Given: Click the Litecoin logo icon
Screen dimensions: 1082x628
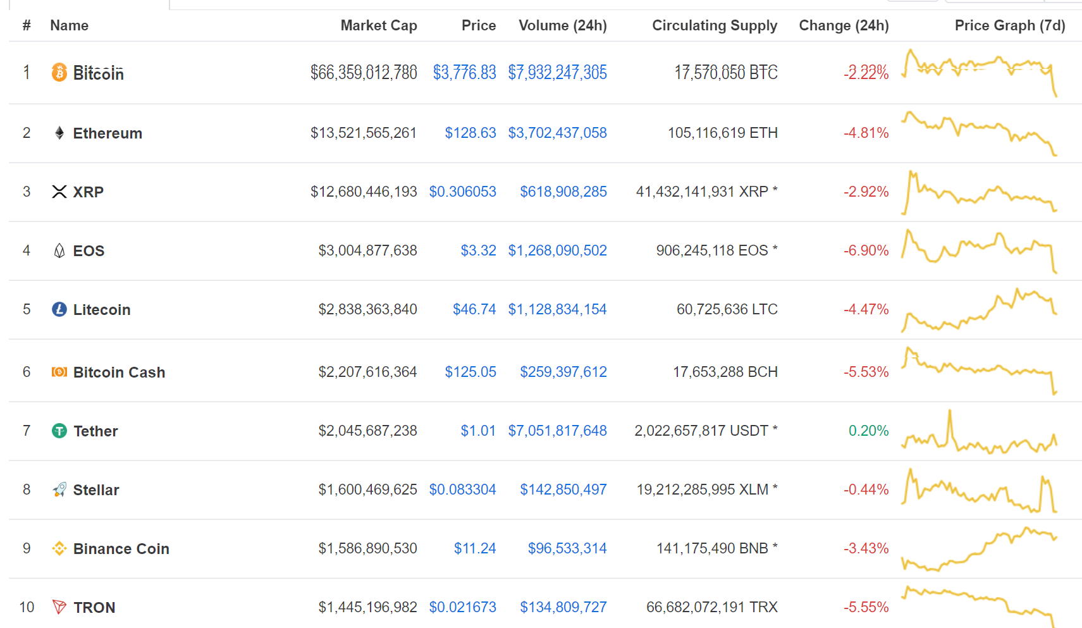Looking at the screenshot, I should (59, 309).
